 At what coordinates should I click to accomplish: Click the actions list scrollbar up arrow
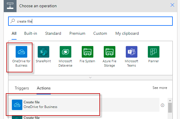point(170,100)
